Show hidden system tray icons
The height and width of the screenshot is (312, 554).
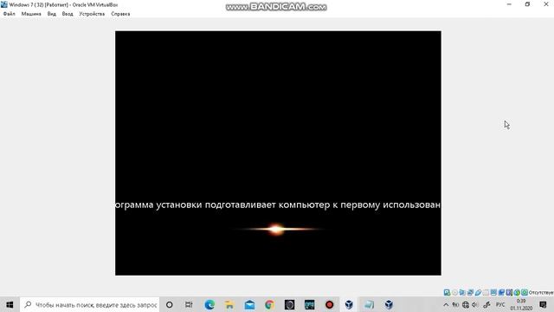446,304
